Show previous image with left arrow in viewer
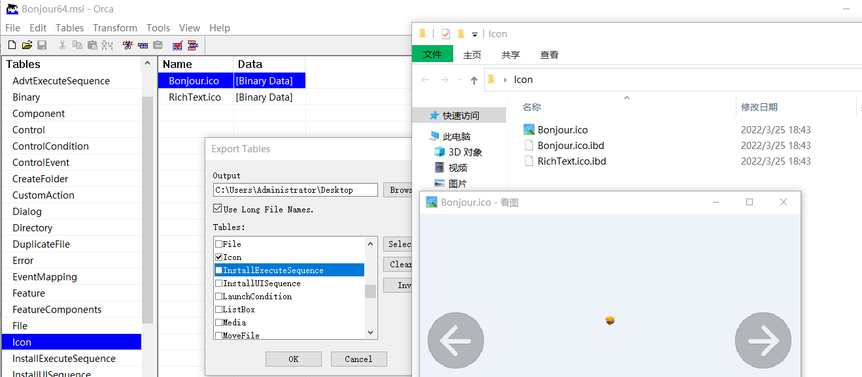This screenshot has height=377, width=862. pos(456,340)
